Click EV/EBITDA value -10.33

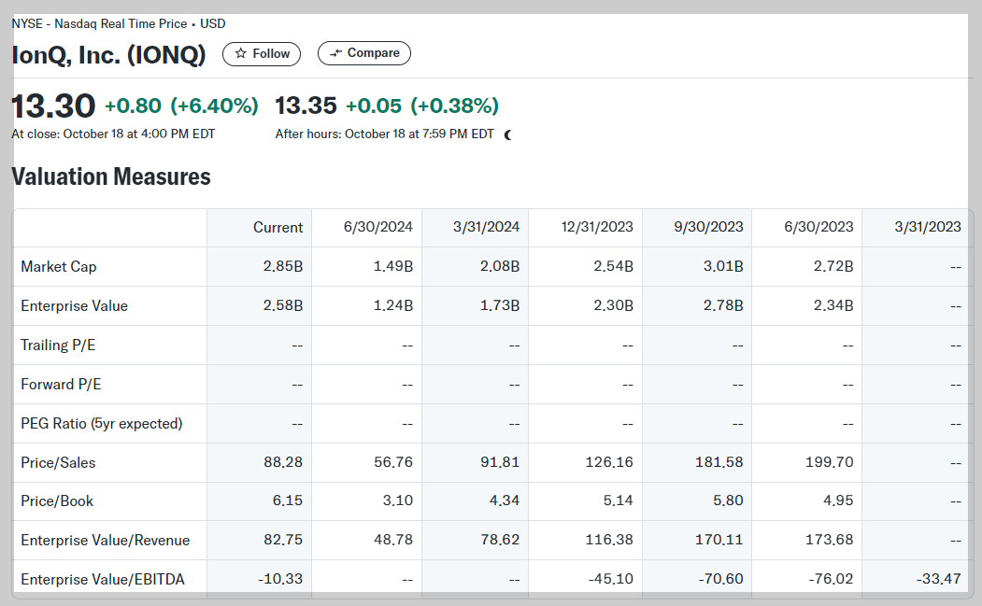tap(280, 579)
